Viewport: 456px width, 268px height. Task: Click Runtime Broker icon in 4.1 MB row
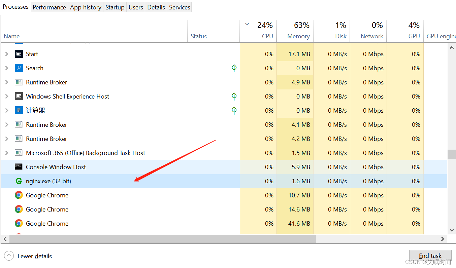(x=19, y=124)
